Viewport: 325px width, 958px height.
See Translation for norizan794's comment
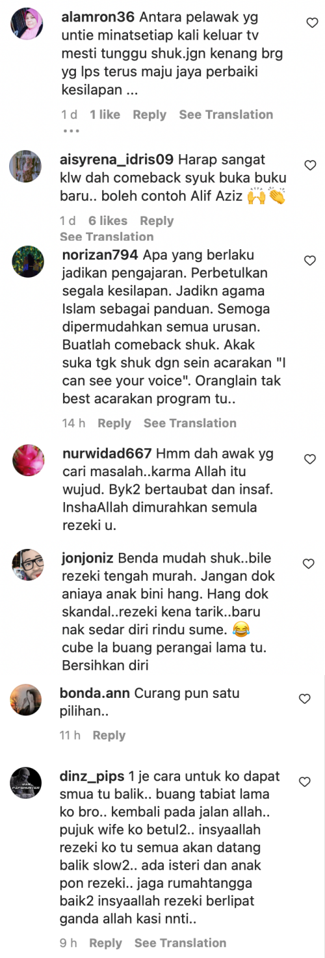[x=190, y=423]
